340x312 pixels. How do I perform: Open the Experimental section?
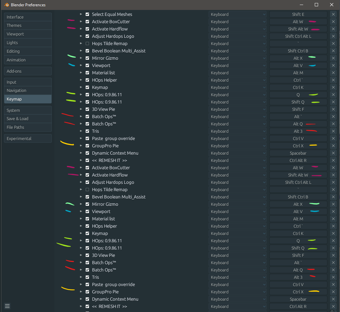pos(28,138)
